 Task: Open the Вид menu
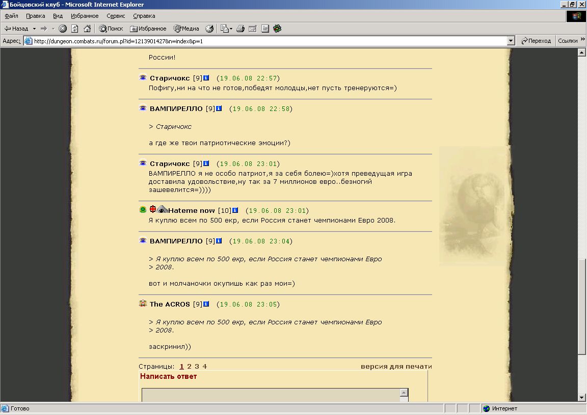click(x=58, y=16)
